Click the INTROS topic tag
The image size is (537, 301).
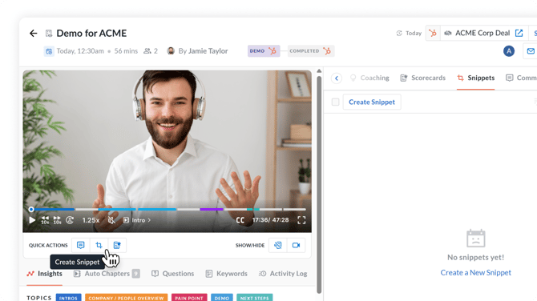[68, 298]
